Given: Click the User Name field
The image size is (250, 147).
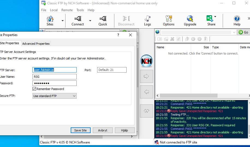Looking at the screenshot, I should (x=55, y=77).
